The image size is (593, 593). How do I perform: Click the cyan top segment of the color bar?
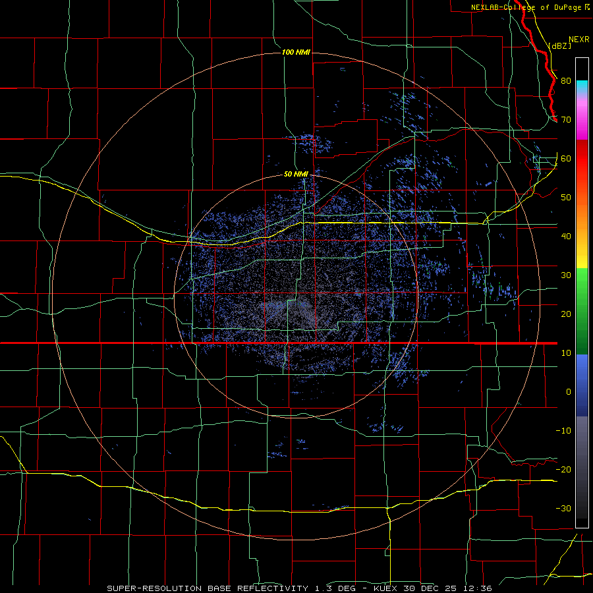point(582,88)
